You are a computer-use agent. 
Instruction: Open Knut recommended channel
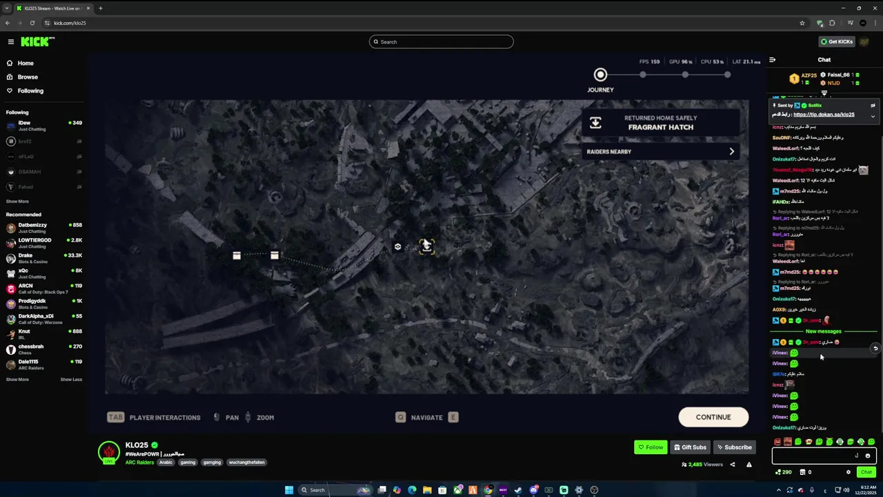(x=44, y=334)
